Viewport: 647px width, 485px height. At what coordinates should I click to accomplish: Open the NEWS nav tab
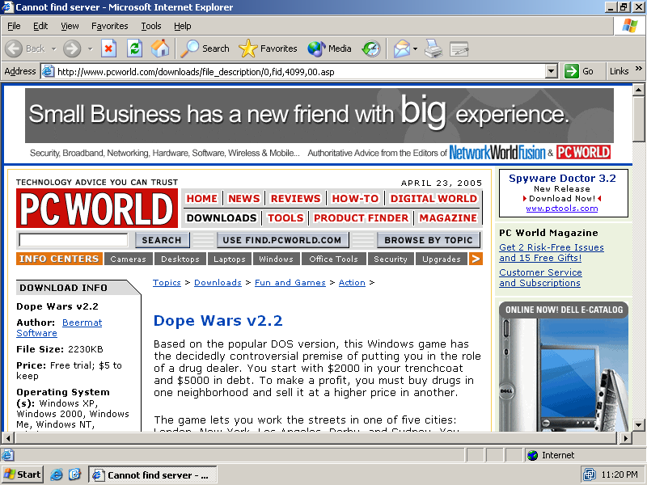click(x=244, y=198)
